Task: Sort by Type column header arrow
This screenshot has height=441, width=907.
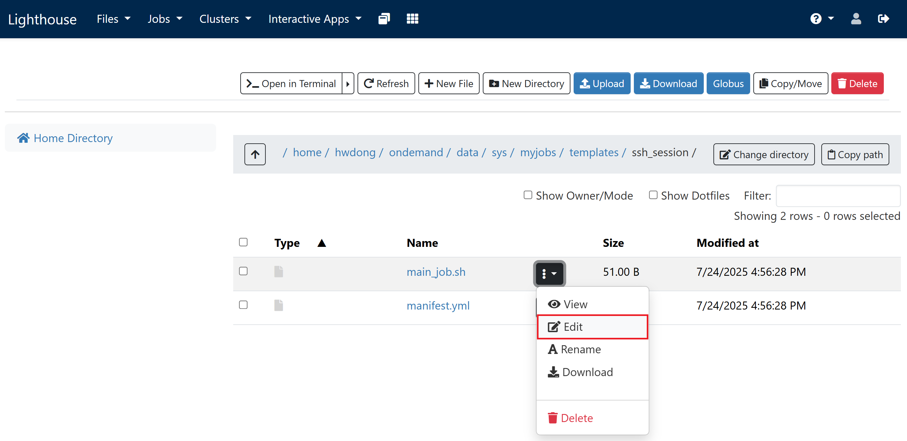Action: point(321,243)
